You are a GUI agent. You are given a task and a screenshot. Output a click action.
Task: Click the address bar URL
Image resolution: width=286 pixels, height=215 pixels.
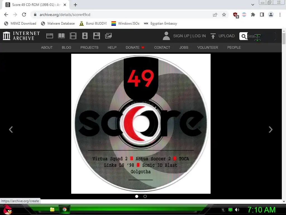(65, 15)
